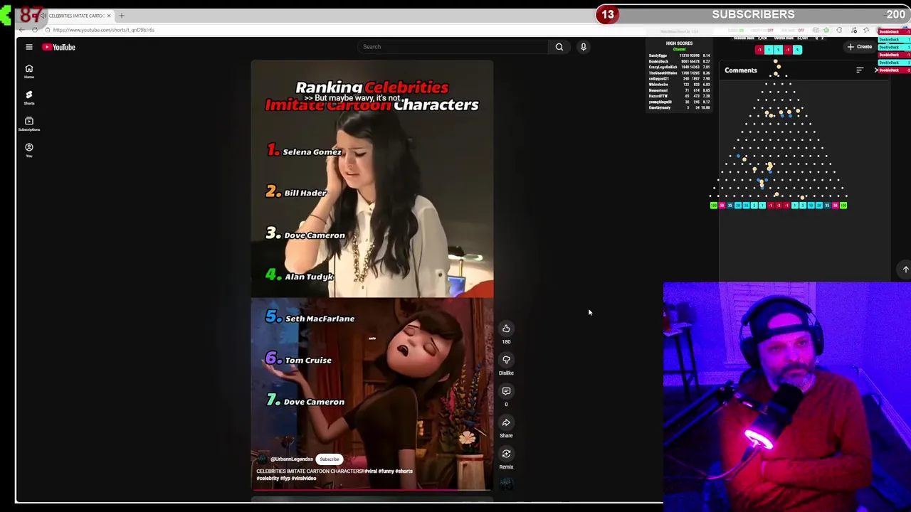
Task: Open a new browser tab
Action: tap(122, 16)
